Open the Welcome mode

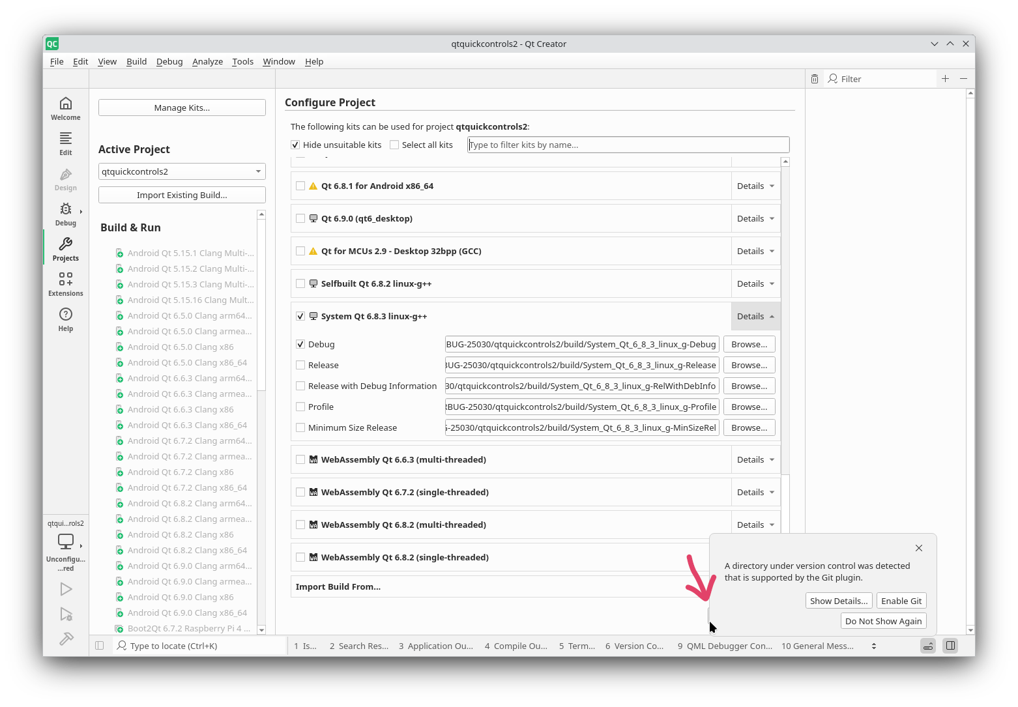click(x=66, y=108)
